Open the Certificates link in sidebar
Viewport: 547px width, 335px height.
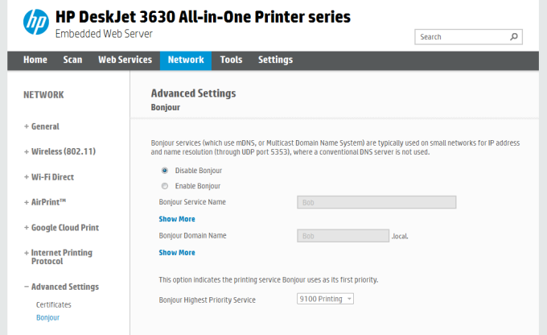[54, 304]
